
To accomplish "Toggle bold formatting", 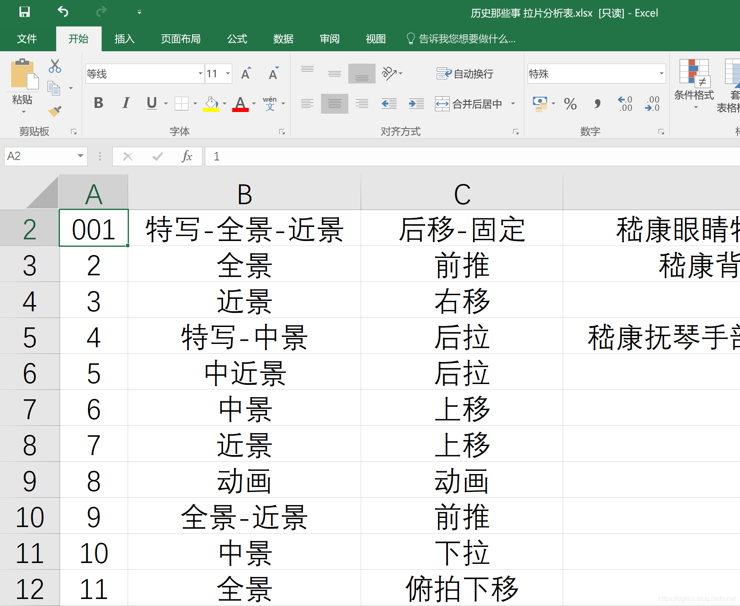I will tap(98, 103).
